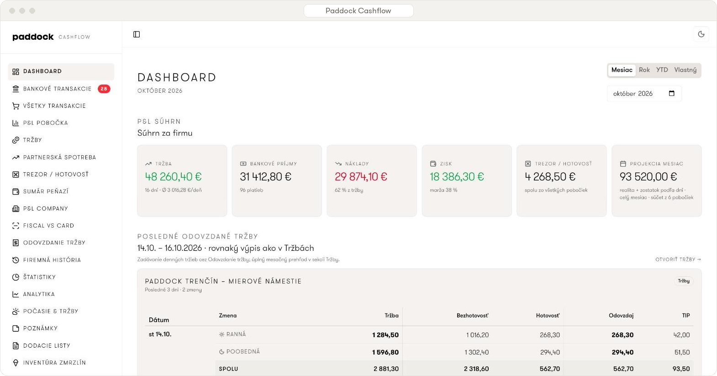Click the Projekcia mesiac 93 520,00 € value
The image size is (717, 376).
coord(648,177)
